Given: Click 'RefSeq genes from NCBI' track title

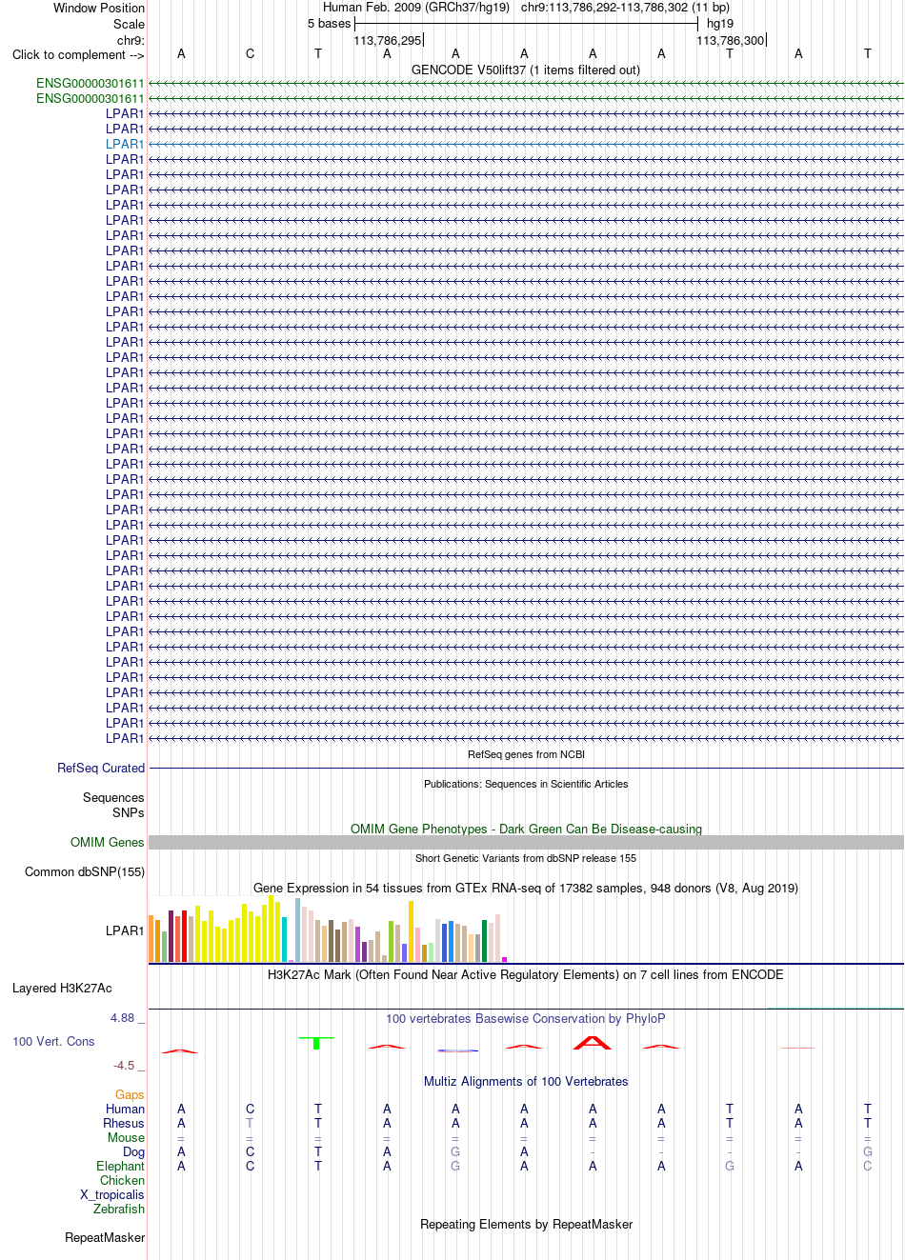Looking at the screenshot, I should point(526,754).
